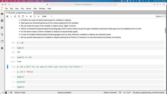Click the cell with j: int = 10 comment
The width and height of the screenshot is (167, 94).
[90, 67]
